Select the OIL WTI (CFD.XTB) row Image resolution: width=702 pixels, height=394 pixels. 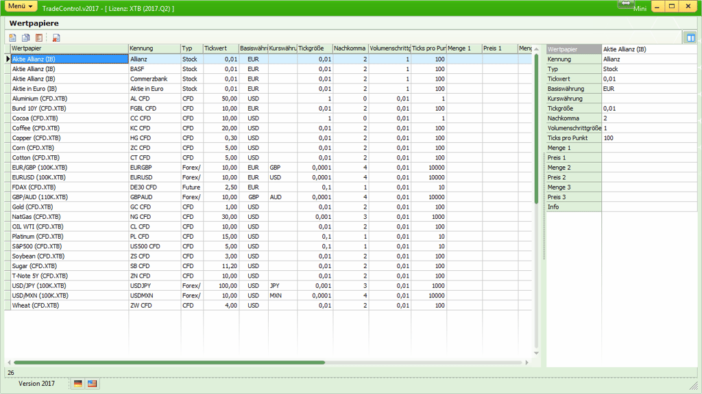click(268, 226)
